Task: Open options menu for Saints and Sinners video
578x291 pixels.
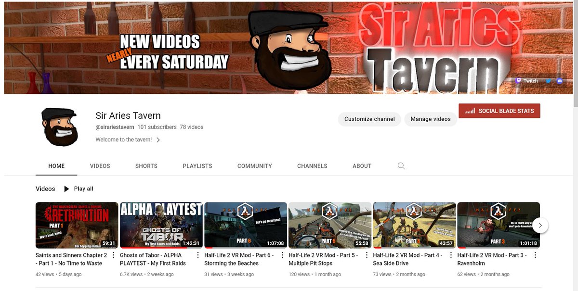Action: (x=114, y=255)
